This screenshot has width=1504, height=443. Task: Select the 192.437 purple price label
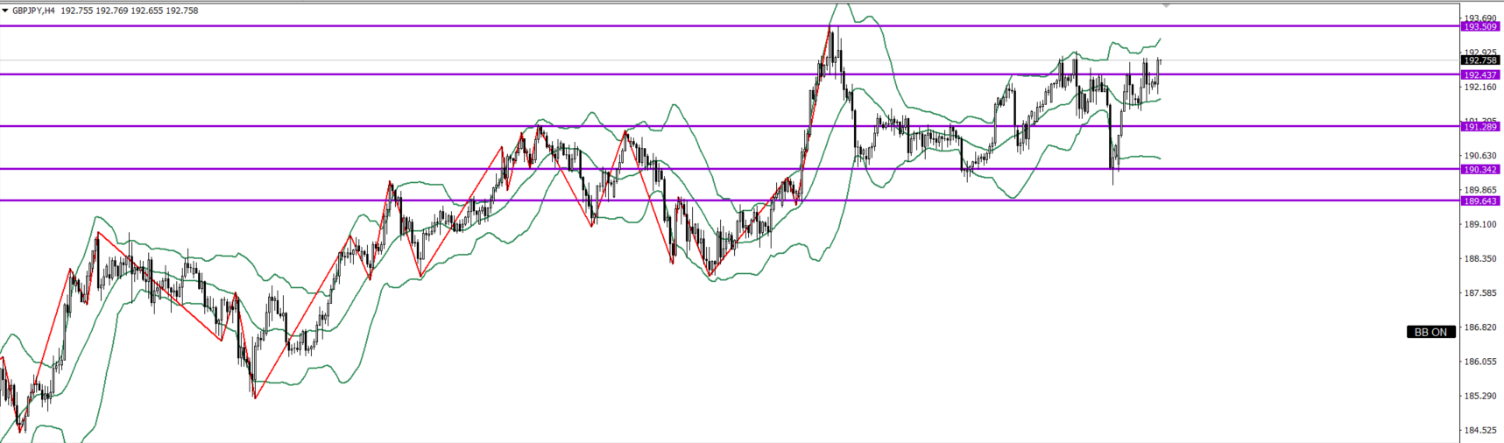coord(1479,75)
